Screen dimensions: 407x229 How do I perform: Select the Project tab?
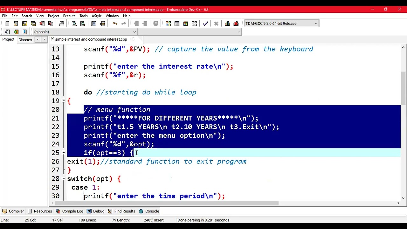pos(8,39)
